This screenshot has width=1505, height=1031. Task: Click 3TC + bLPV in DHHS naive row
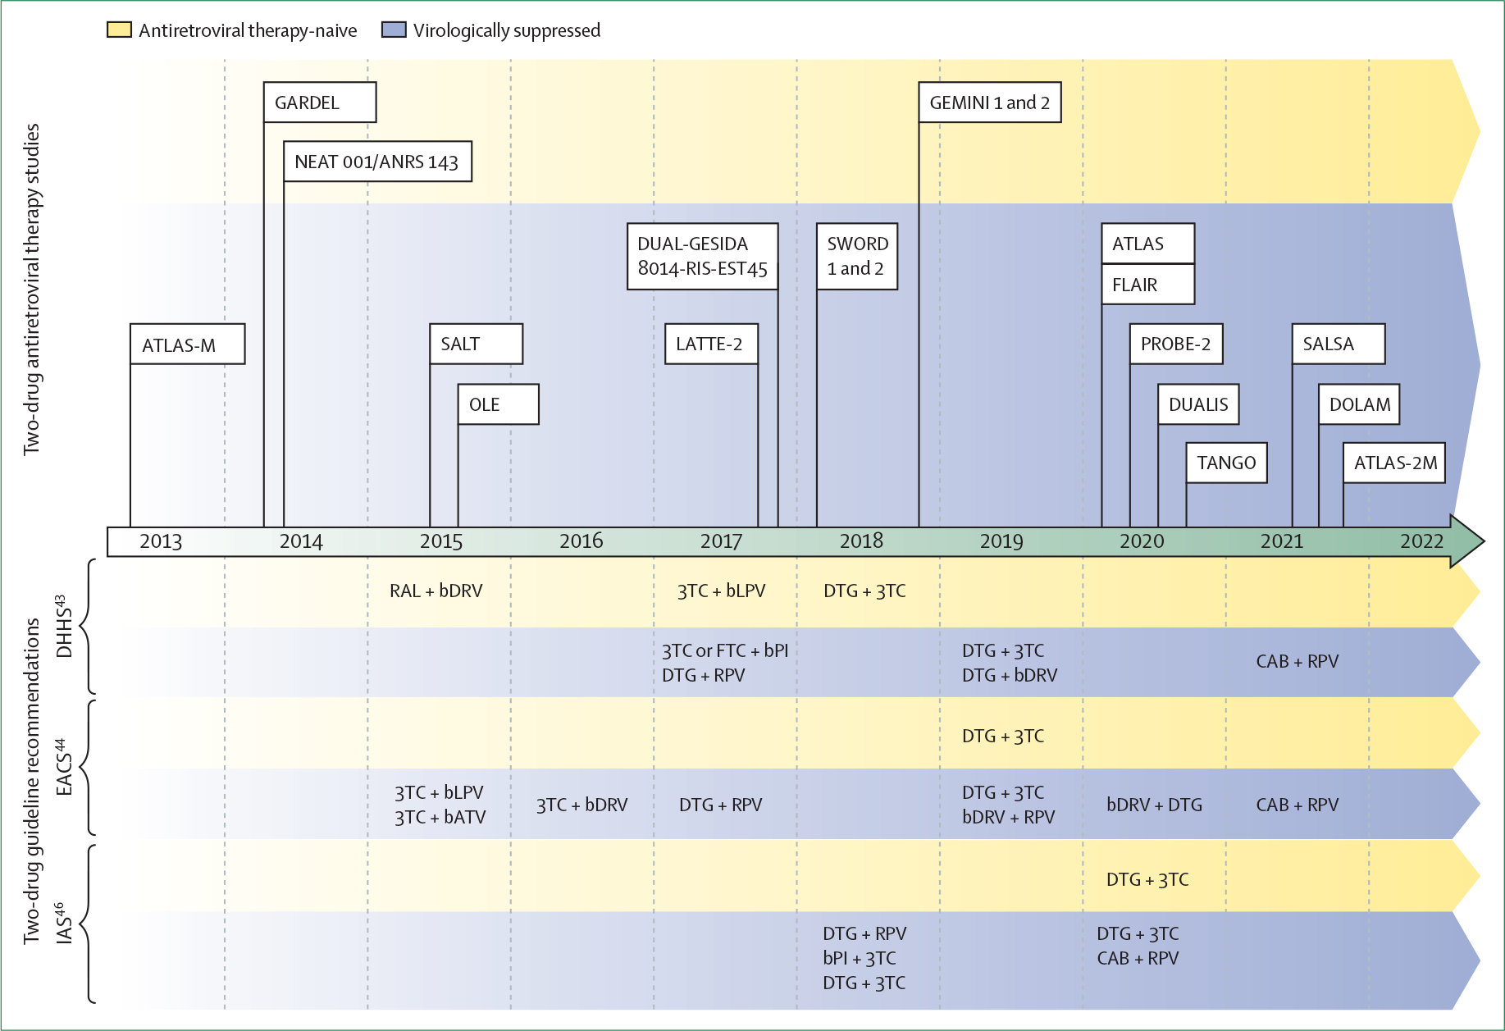tap(722, 591)
